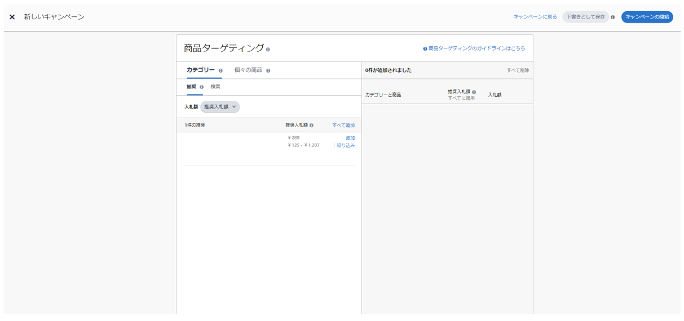This screenshot has width=684, height=321.
Task: Click info icon beside 下書きとして保存 button
Action: [x=613, y=17]
